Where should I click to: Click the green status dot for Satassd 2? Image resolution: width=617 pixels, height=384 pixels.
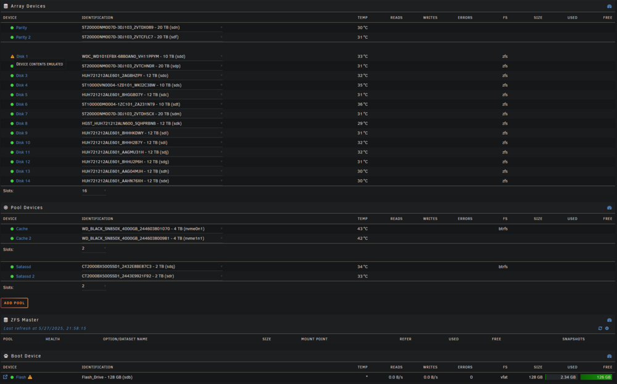12,276
